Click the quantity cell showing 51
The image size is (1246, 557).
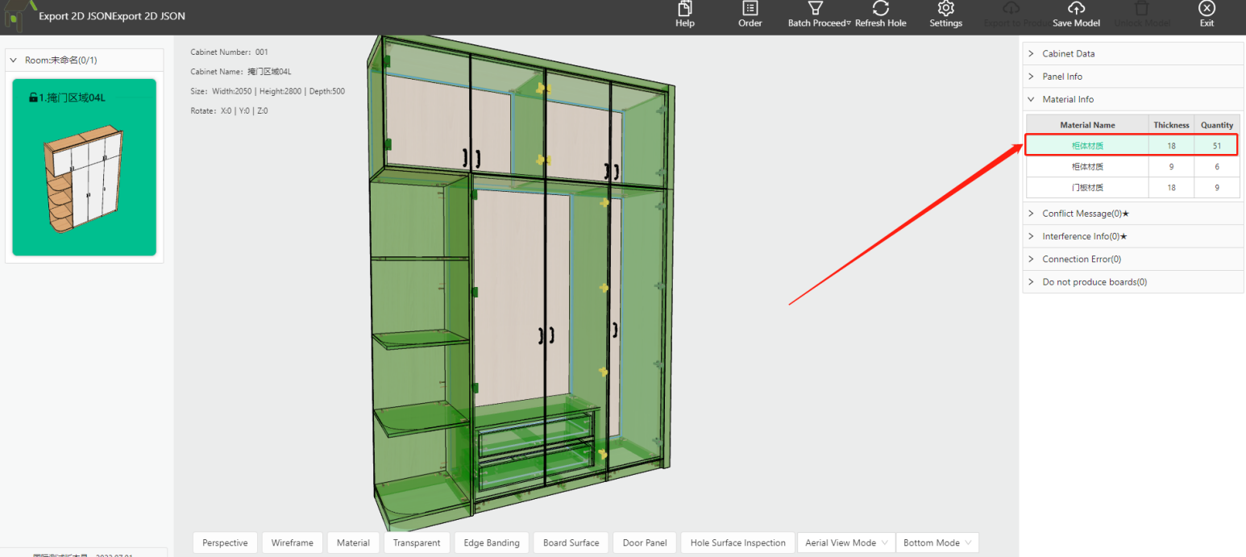pos(1217,146)
